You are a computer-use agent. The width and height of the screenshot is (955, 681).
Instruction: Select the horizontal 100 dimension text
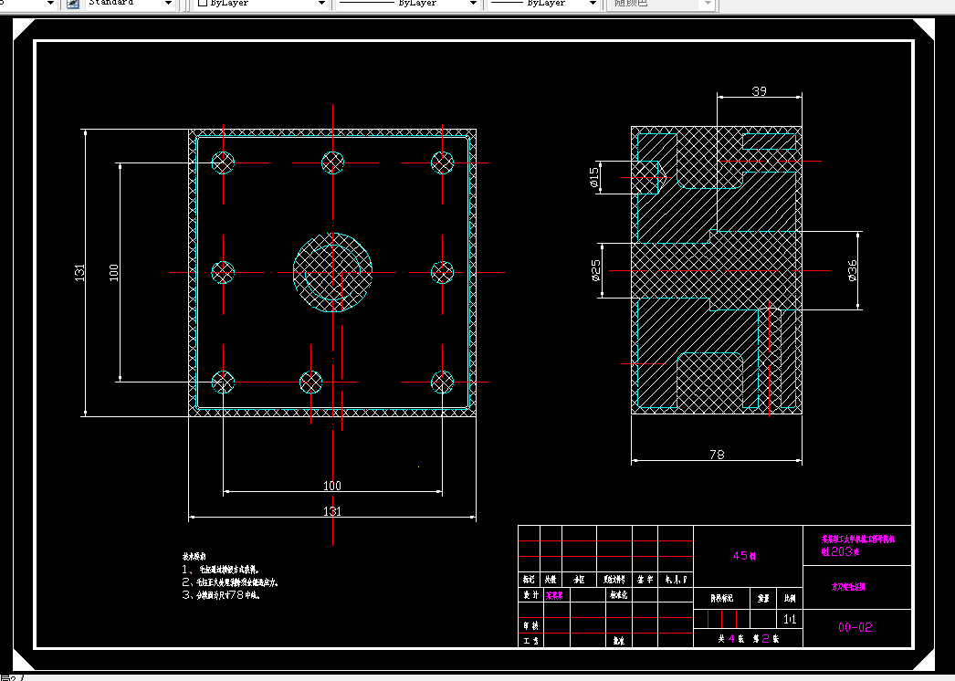tap(332, 486)
